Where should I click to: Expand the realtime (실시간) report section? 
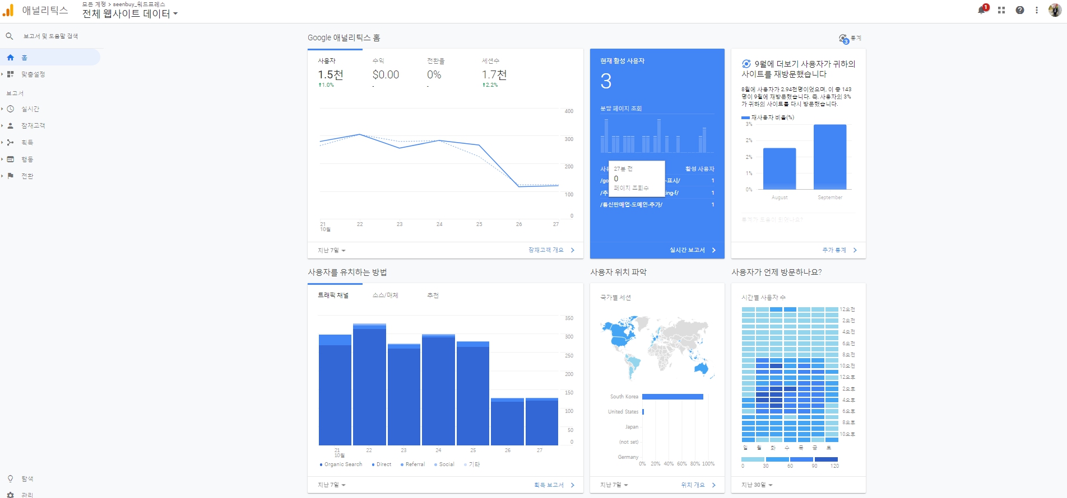tap(30, 109)
